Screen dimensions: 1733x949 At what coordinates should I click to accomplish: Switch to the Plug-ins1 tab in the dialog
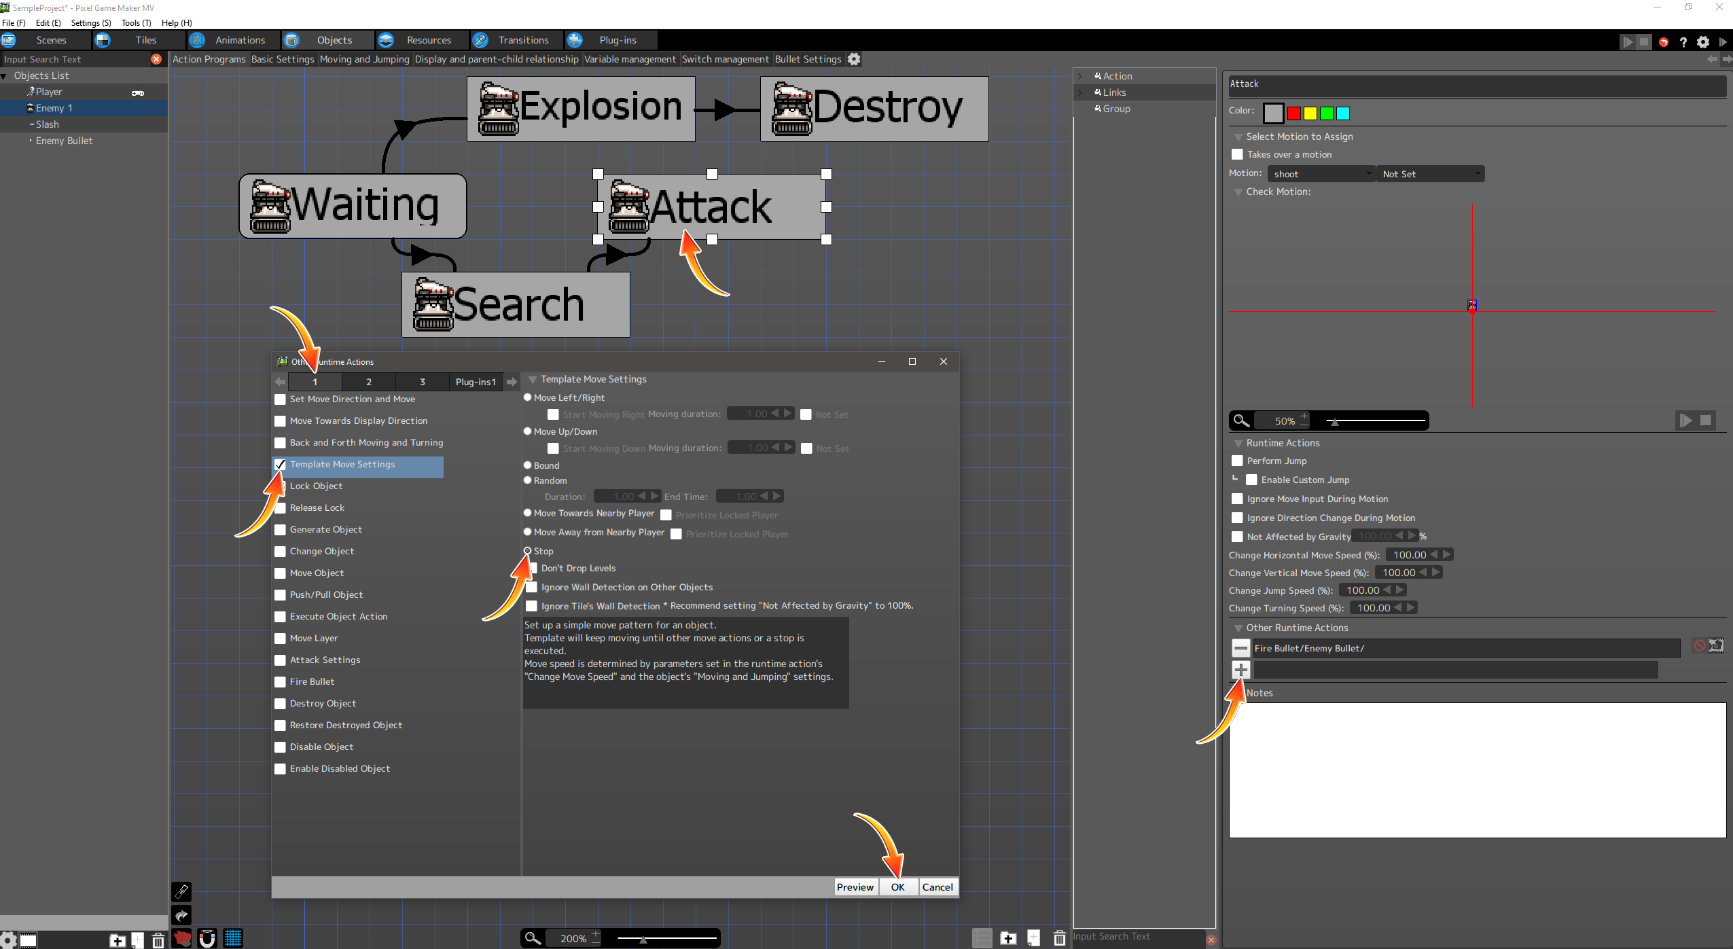coord(476,382)
